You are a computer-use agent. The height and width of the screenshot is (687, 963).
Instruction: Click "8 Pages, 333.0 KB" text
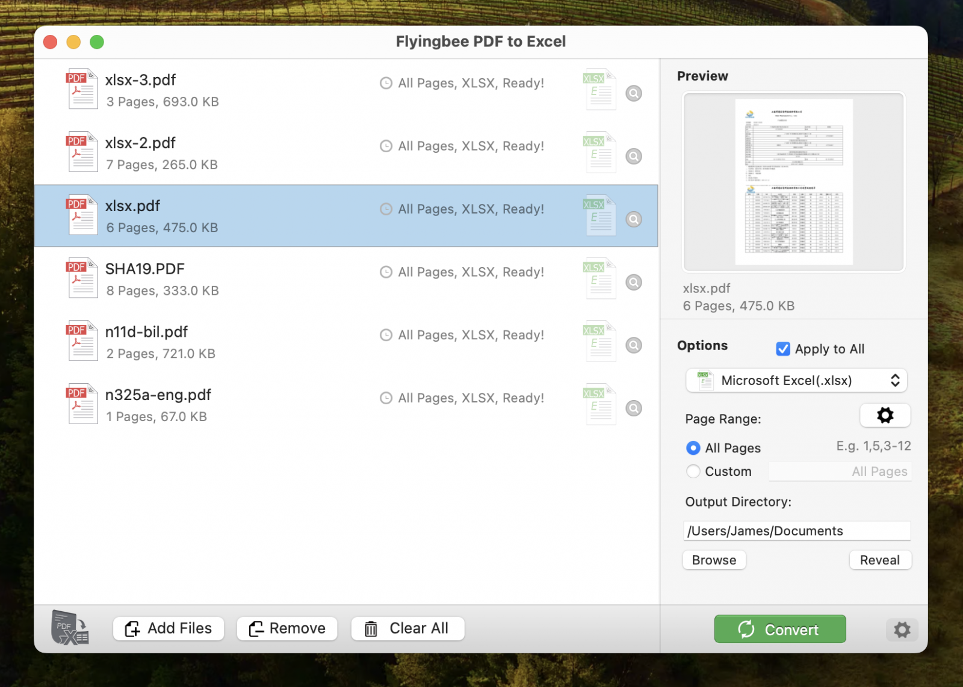(x=163, y=291)
